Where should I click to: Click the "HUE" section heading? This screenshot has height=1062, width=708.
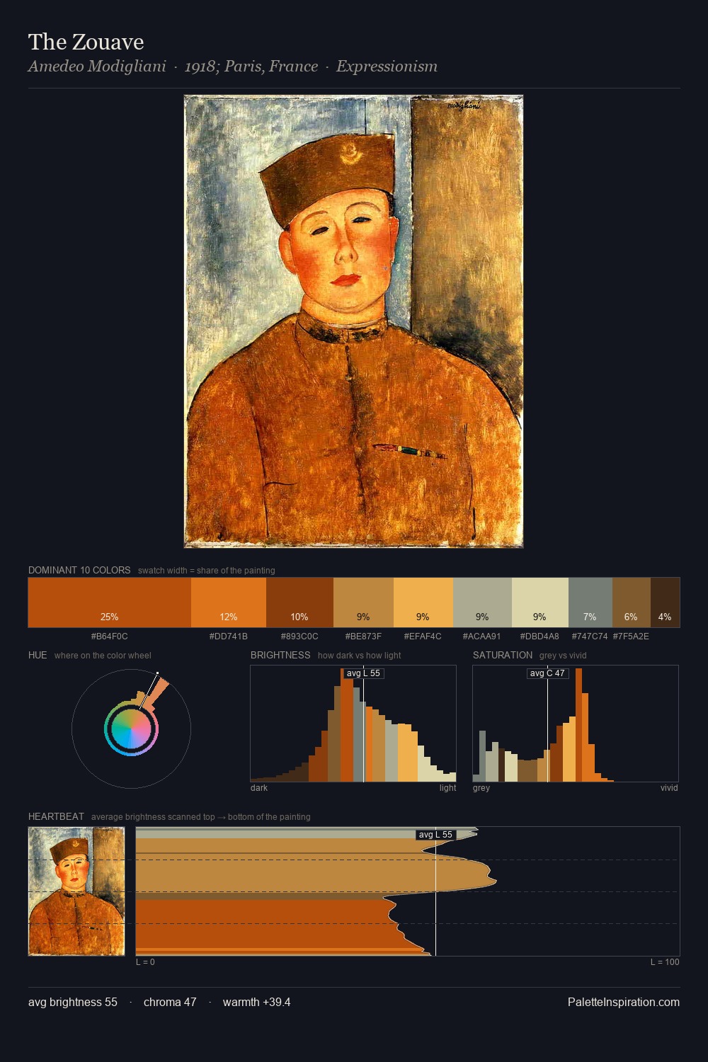38,655
